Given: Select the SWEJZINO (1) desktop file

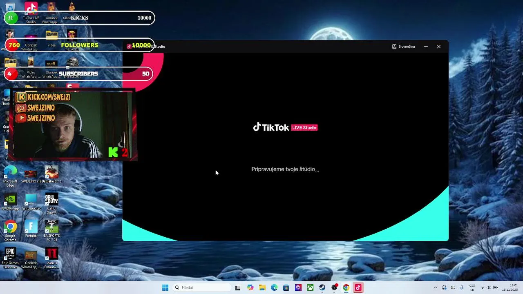Looking at the screenshot, I should click(x=31, y=176).
